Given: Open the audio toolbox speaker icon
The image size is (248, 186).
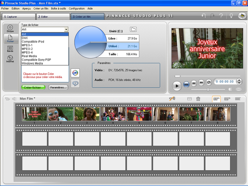Looking at the screenshot, I should point(14,99).
